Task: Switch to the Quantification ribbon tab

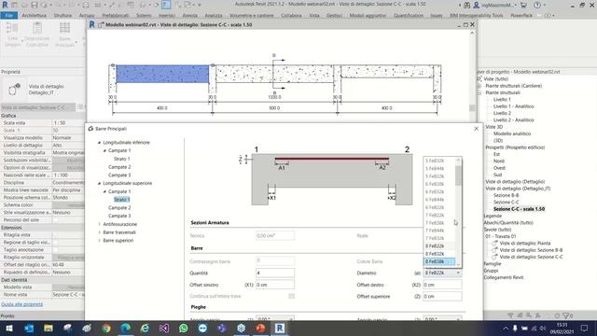Action: 409,16
